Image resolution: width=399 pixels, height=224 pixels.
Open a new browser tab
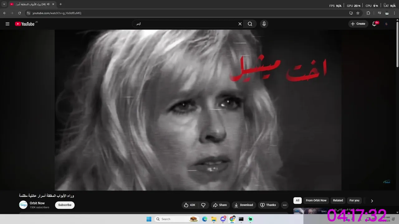point(60,4)
